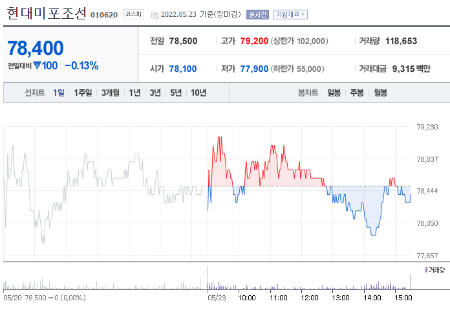Viewport: 450px width, 310px height.
Task: Click the open price 78,100
Action: 183,69
